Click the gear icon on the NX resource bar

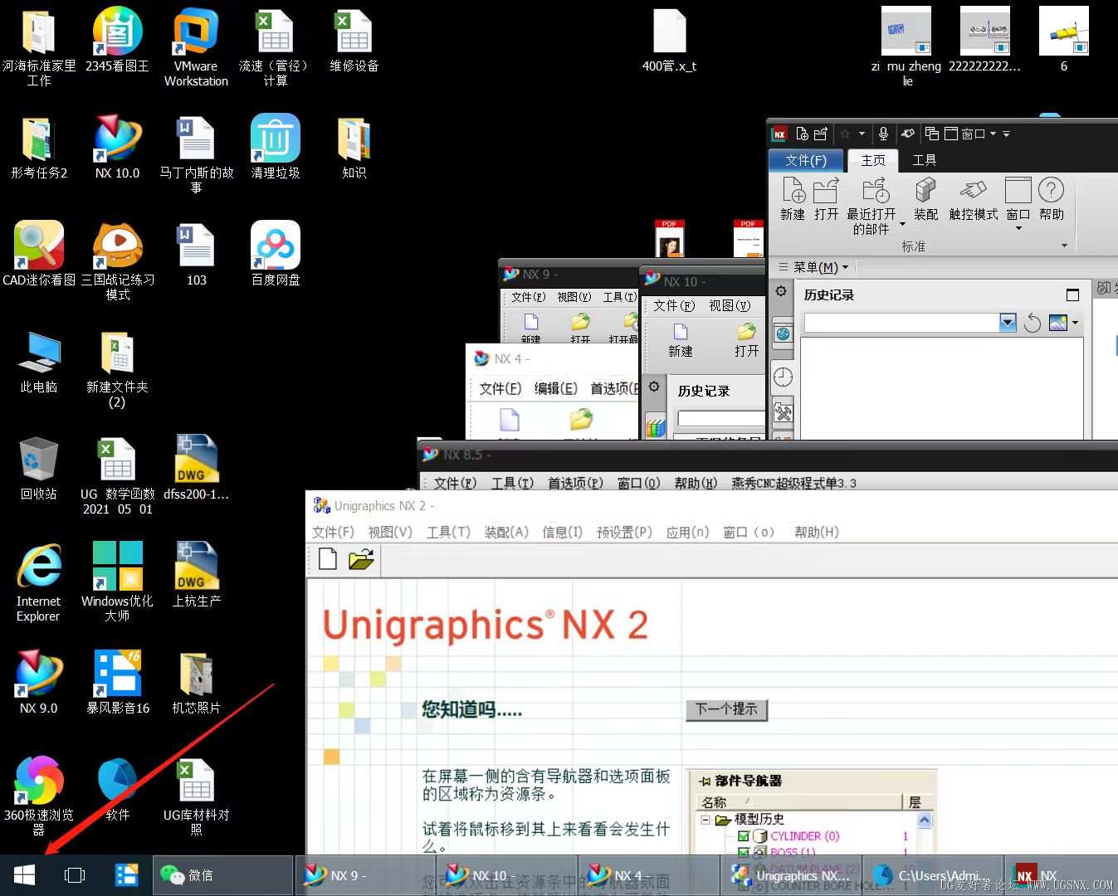tap(781, 291)
